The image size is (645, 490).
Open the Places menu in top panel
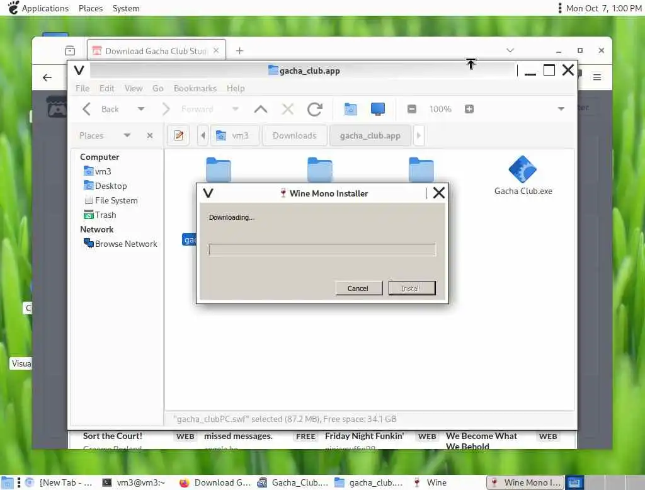tap(91, 8)
